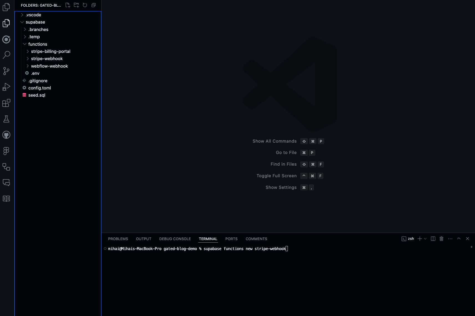Open the Testing flask view
Image resolution: width=475 pixels, height=316 pixels.
coord(6,119)
